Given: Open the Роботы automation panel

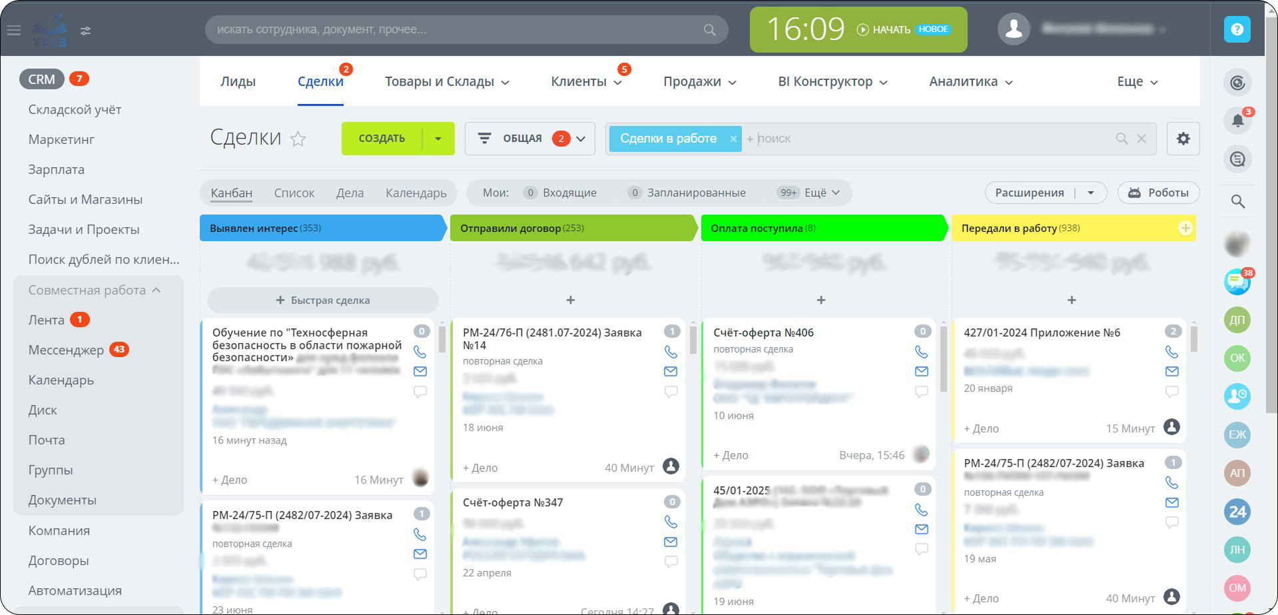Looking at the screenshot, I should pos(1159,193).
